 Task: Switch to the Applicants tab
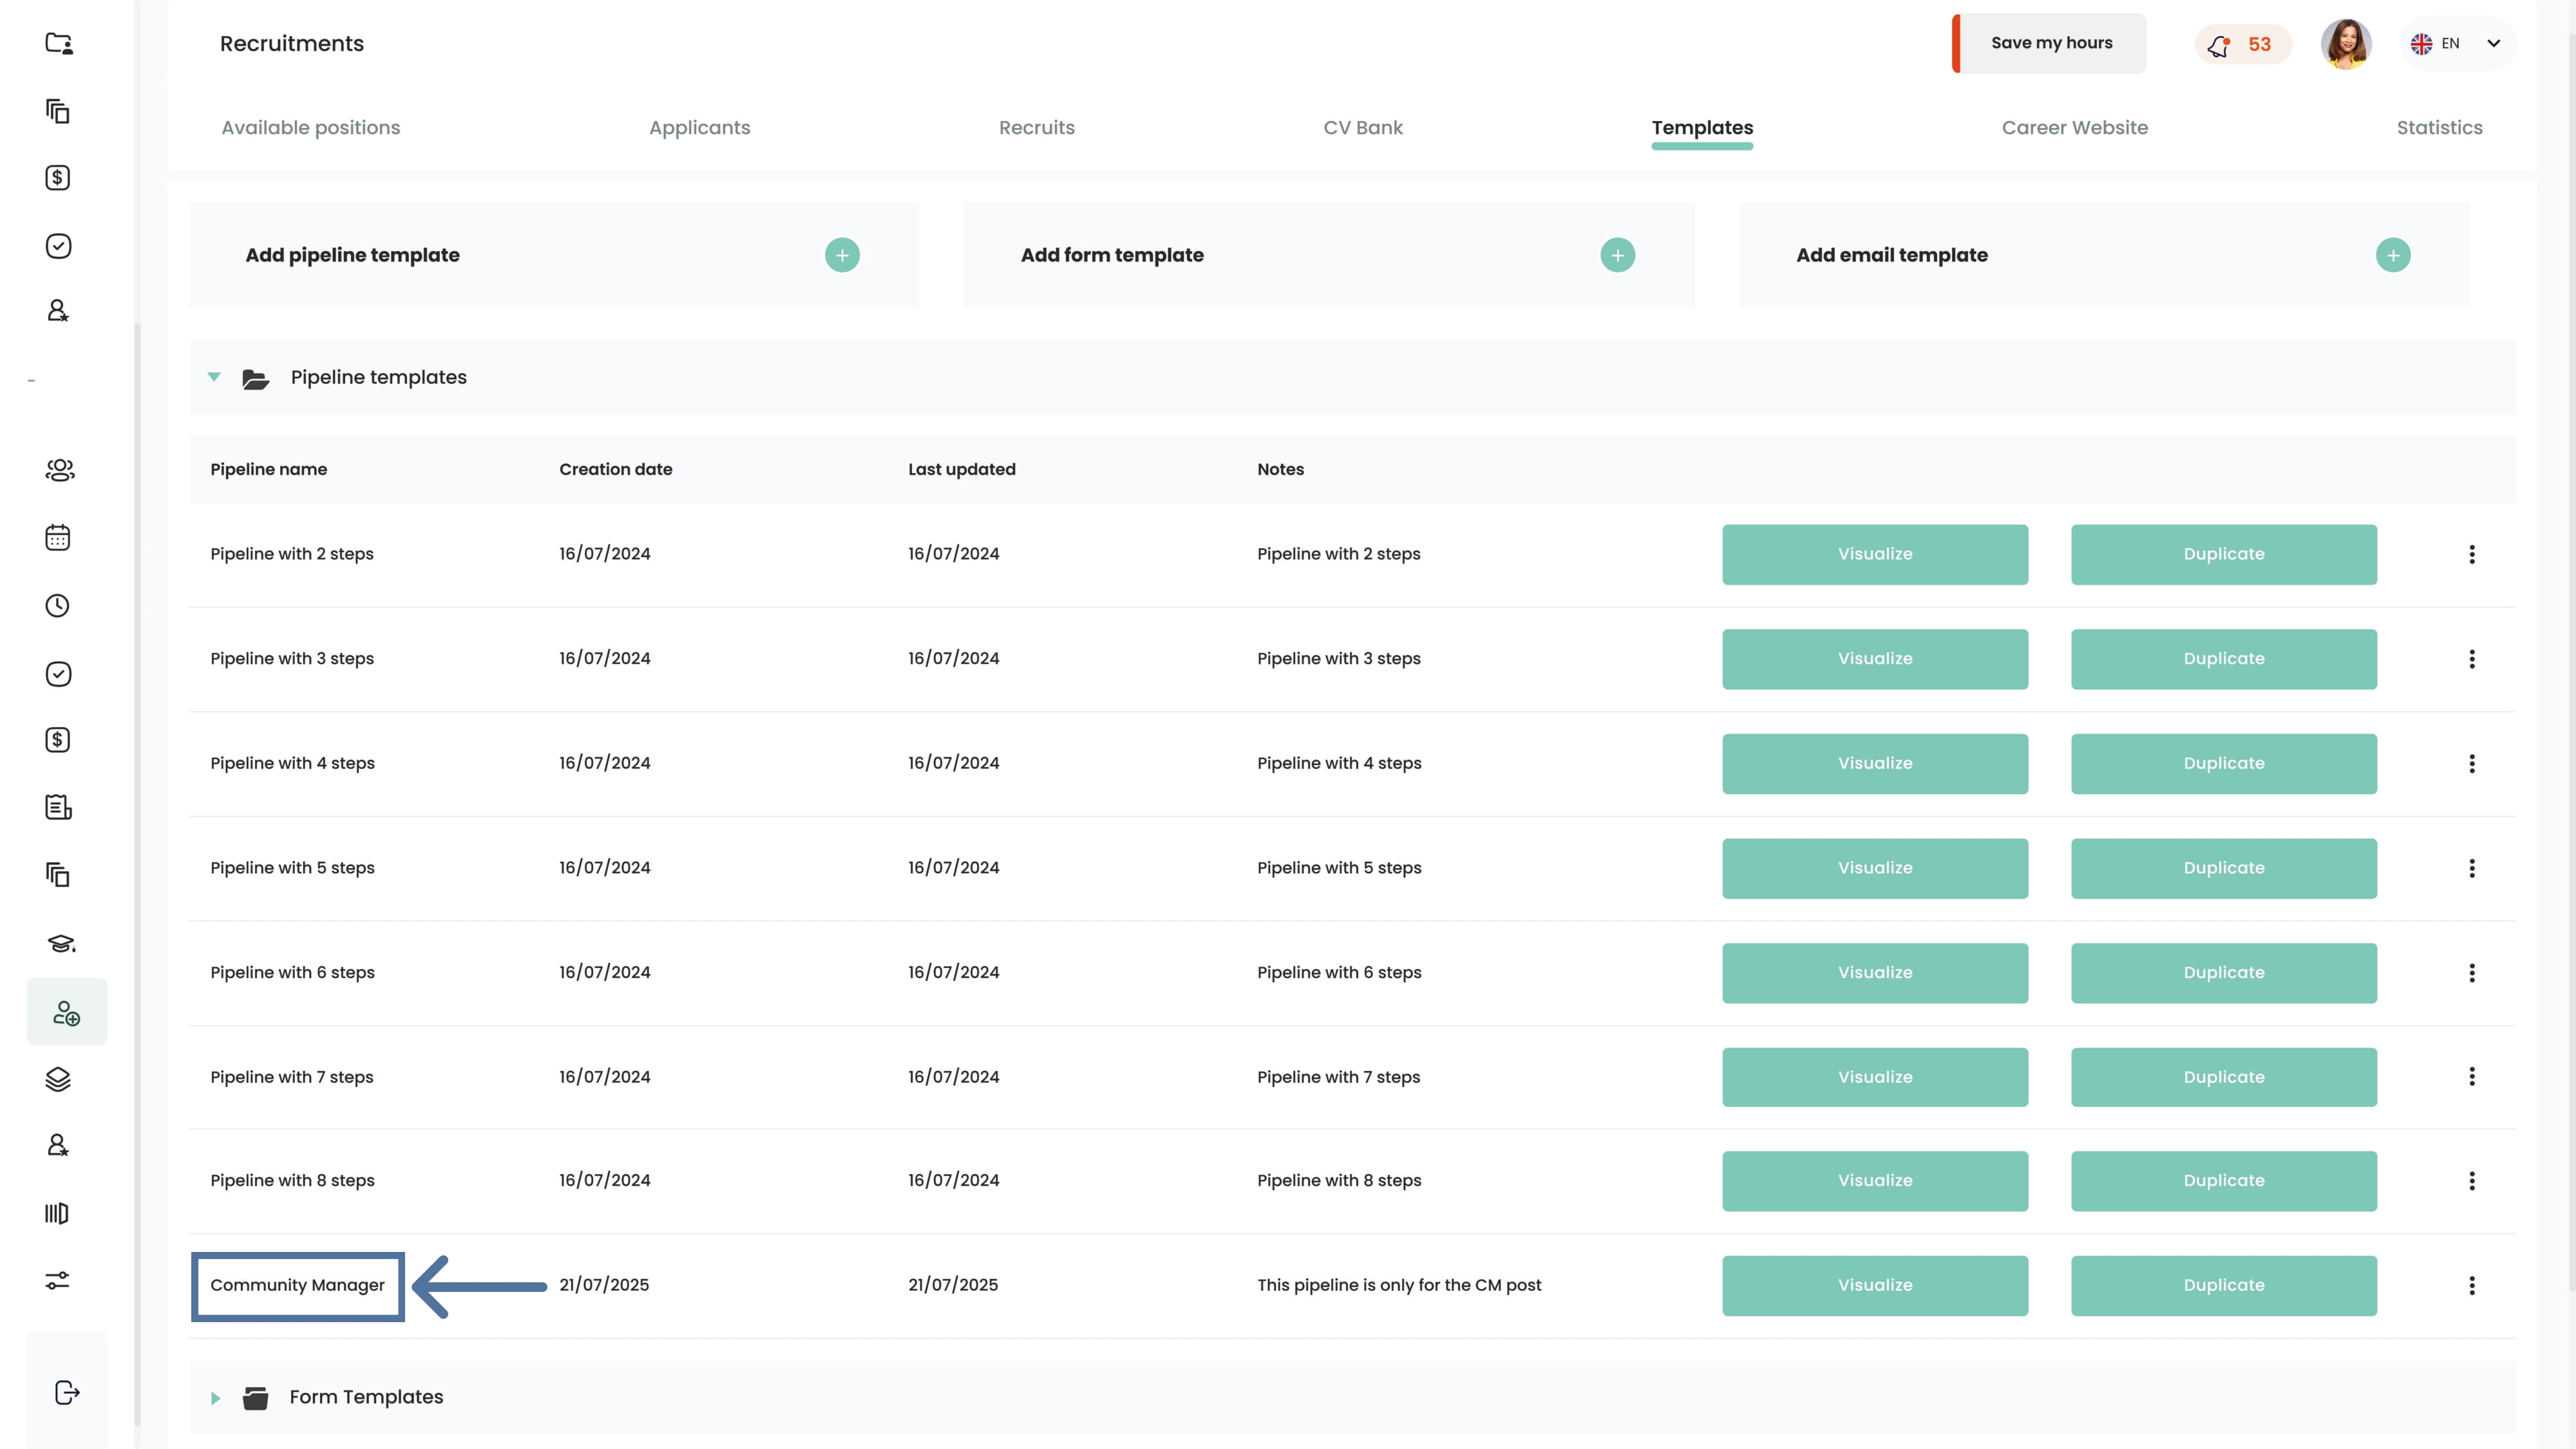click(699, 128)
